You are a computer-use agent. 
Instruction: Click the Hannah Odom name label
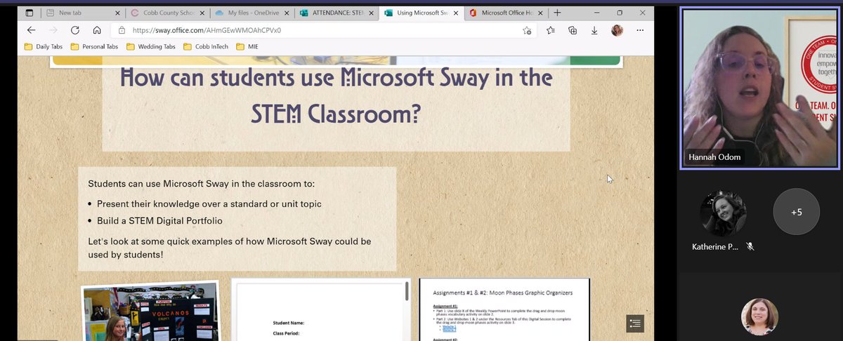716,157
